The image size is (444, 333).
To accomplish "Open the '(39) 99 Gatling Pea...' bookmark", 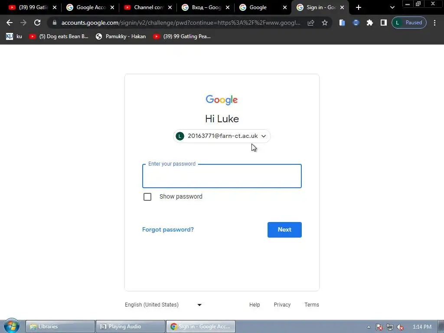I will (x=182, y=36).
